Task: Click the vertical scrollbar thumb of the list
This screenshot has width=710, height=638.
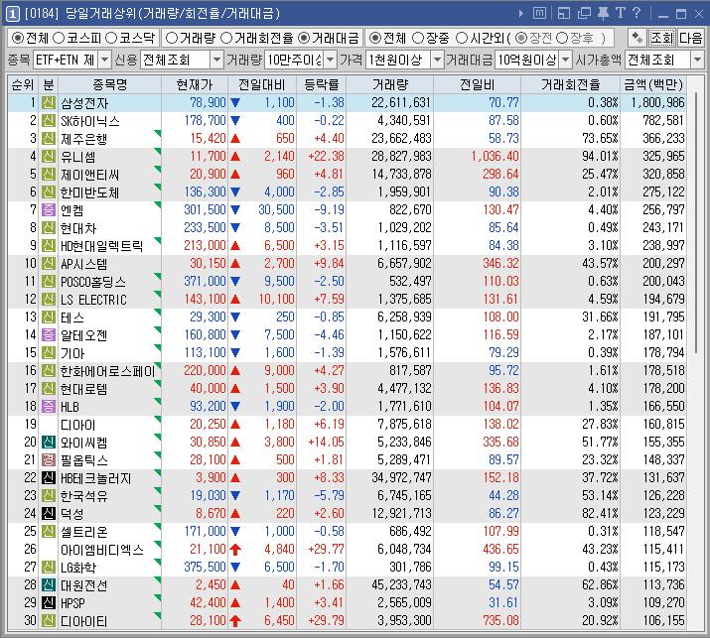Action: [695, 221]
